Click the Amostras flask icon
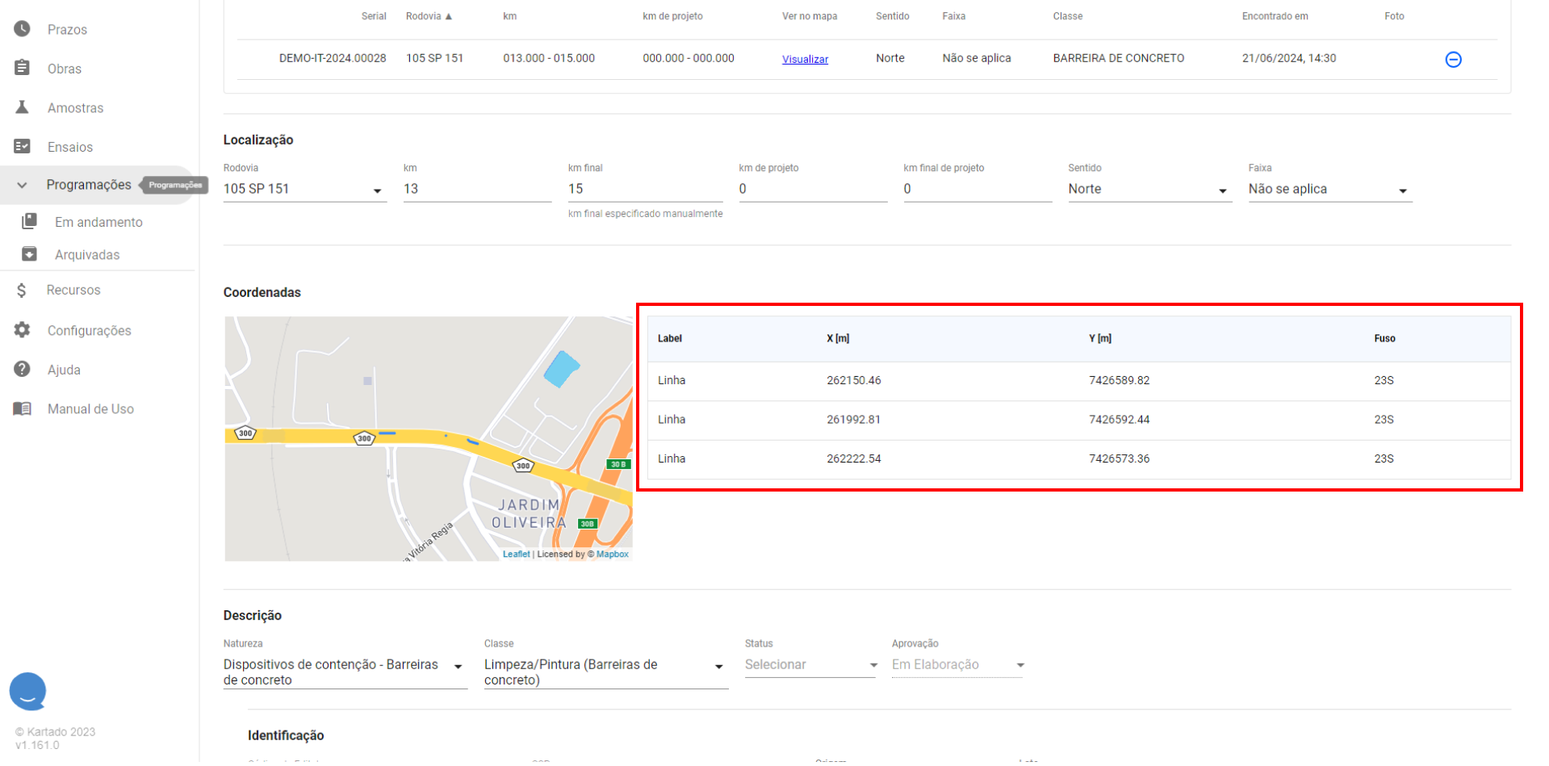The image size is (1549, 766). 22,107
